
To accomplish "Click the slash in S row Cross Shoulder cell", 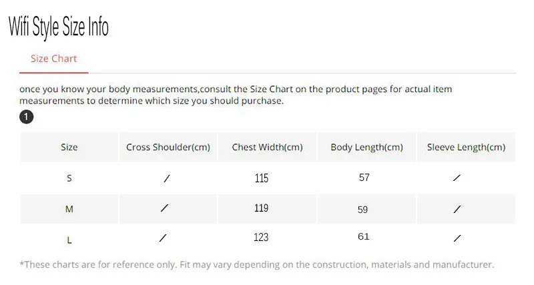I will 166,178.
